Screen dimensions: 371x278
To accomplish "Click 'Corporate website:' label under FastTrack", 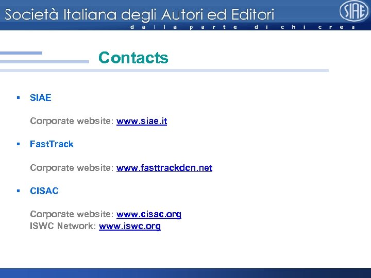I will click(x=72, y=168).
